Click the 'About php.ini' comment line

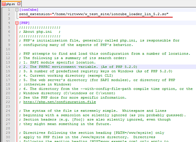[40, 32]
